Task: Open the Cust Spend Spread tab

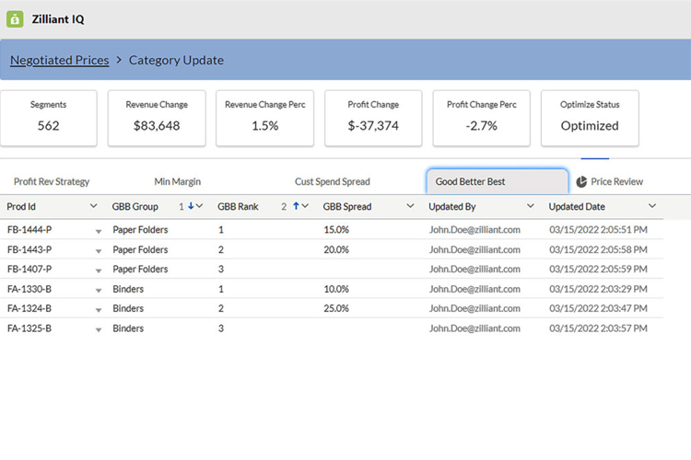Action: point(332,182)
